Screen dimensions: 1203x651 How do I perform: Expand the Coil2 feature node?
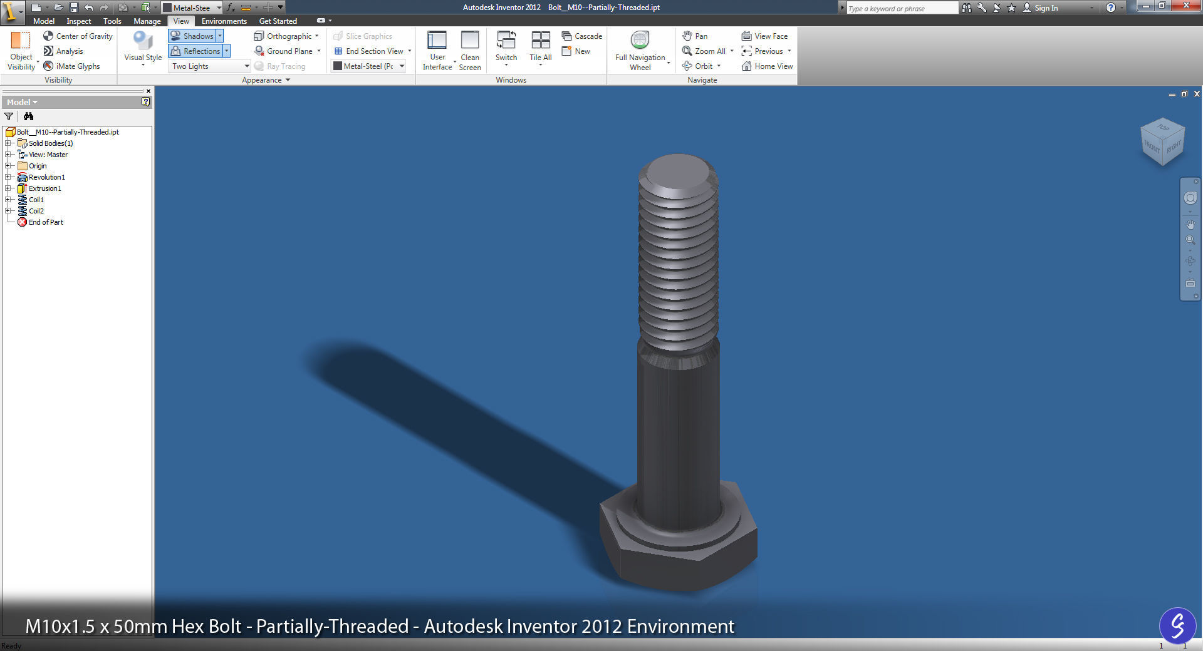[8, 211]
